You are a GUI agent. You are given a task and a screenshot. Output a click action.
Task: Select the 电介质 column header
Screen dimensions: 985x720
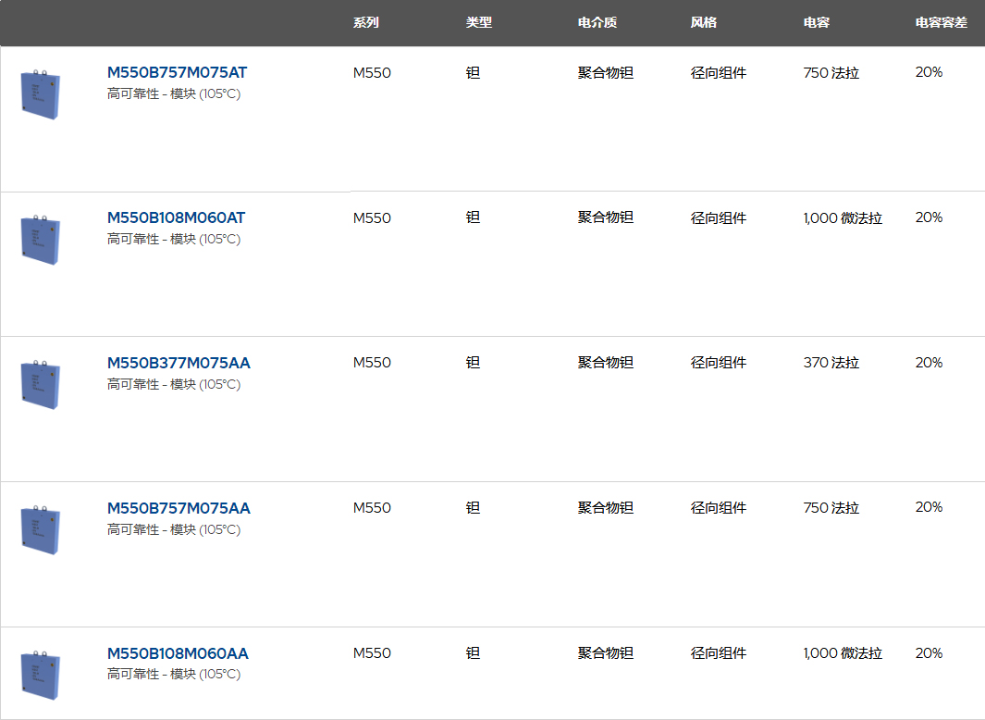coord(597,22)
